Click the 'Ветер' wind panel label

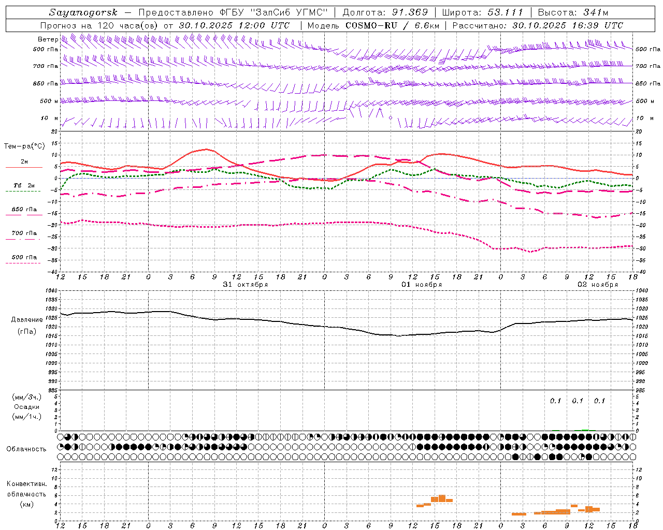48,39
